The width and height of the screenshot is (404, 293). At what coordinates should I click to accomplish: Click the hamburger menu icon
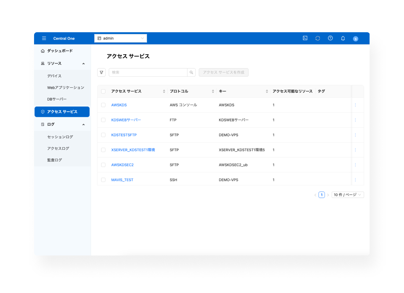point(44,38)
